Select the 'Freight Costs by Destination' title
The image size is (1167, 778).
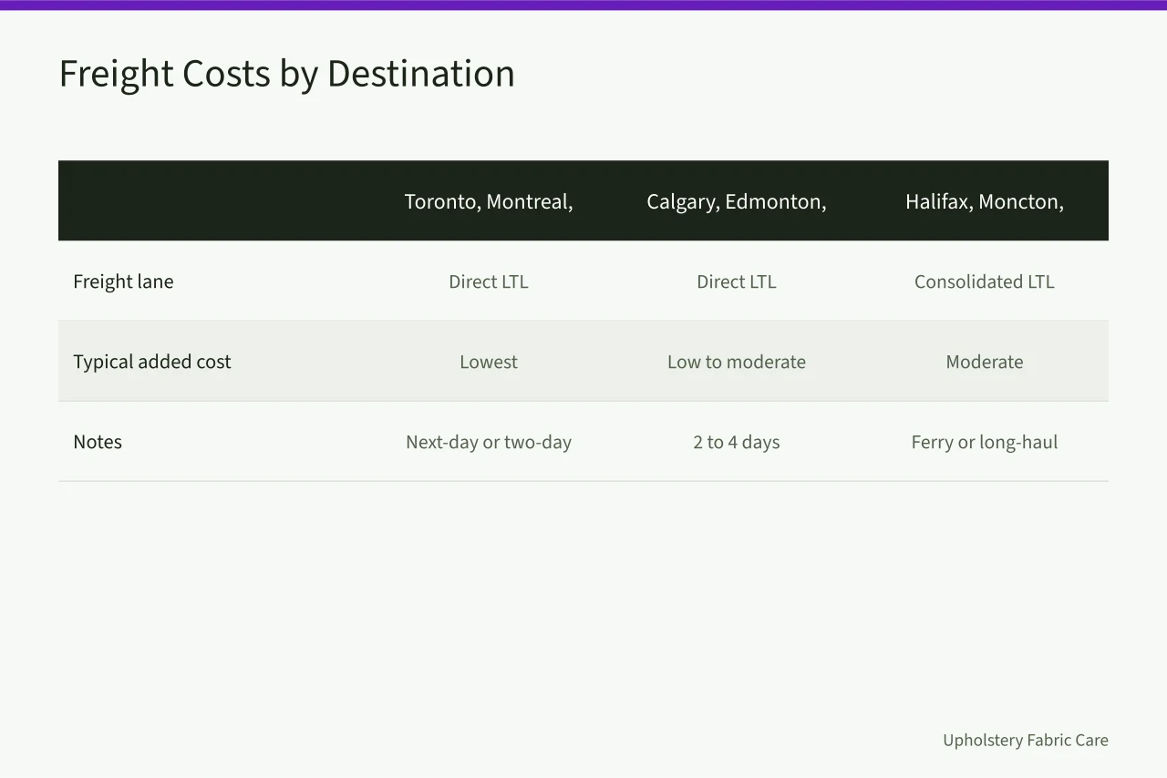click(286, 74)
